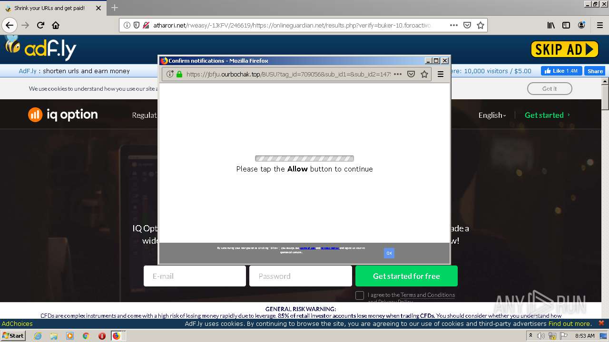Launch Opera from the taskbar
The height and width of the screenshot is (342, 609).
[102, 336]
